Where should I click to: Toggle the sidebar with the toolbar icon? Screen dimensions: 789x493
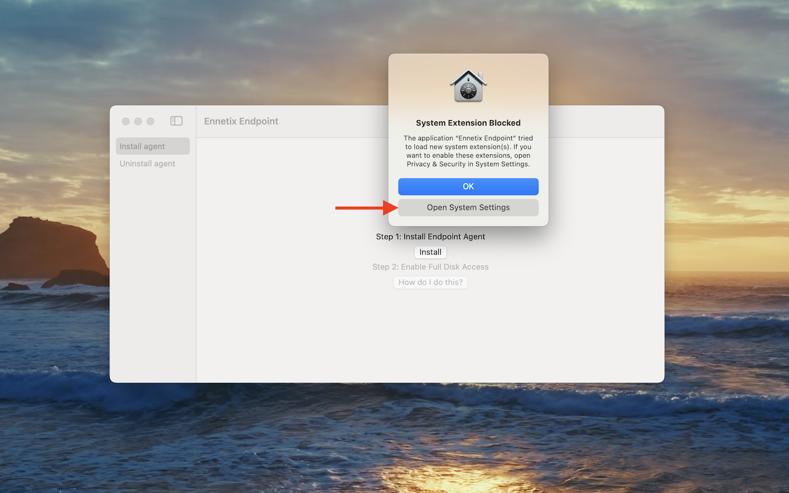(x=176, y=121)
